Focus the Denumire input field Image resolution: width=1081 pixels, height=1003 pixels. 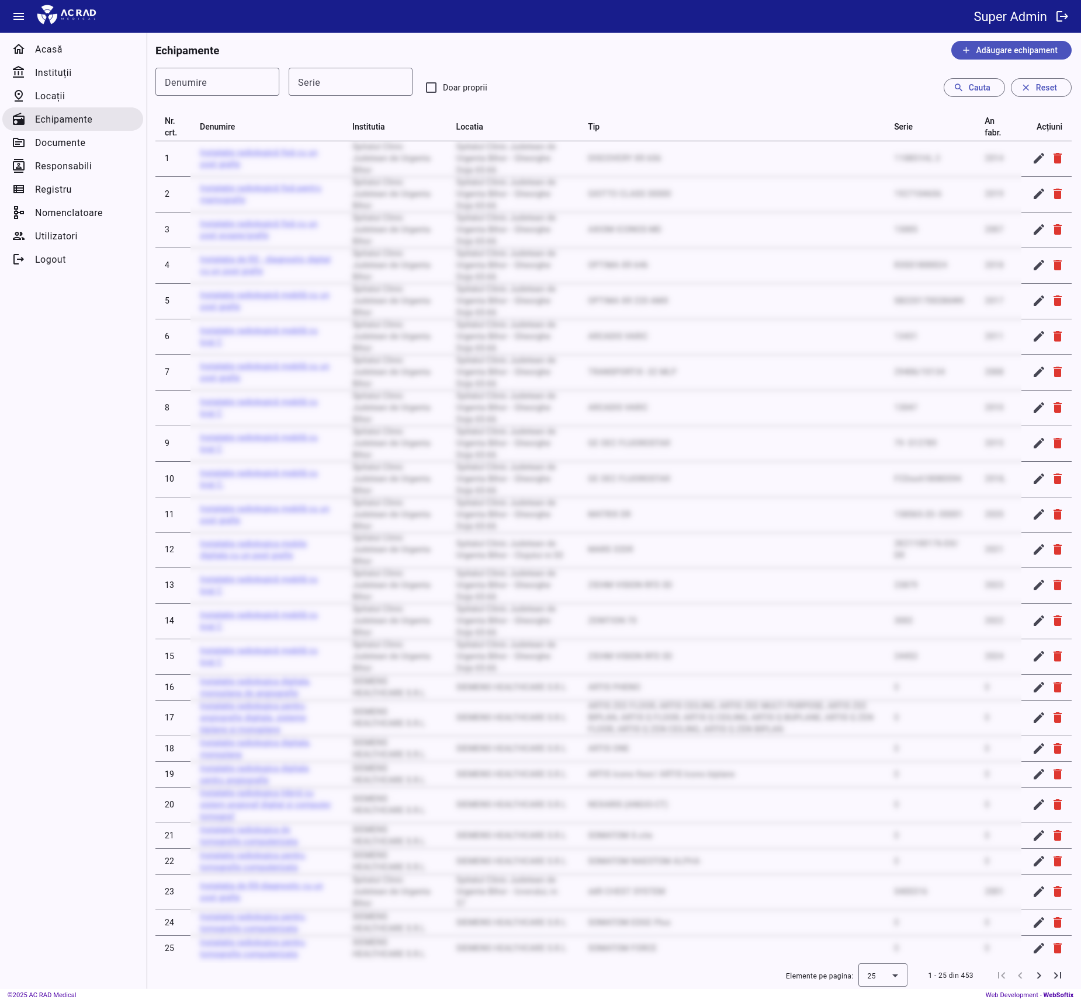(x=217, y=82)
